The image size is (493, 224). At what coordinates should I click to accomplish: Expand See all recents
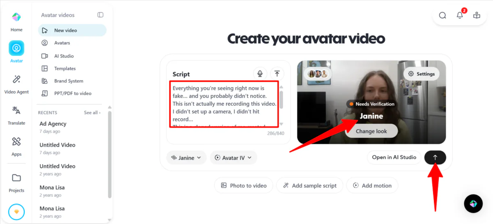[x=92, y=112]
